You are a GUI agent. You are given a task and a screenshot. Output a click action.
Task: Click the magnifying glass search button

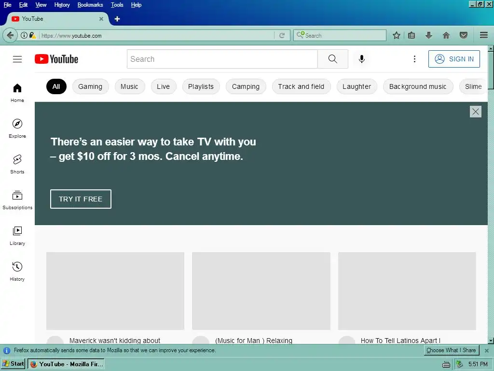(x=333, y=59)
